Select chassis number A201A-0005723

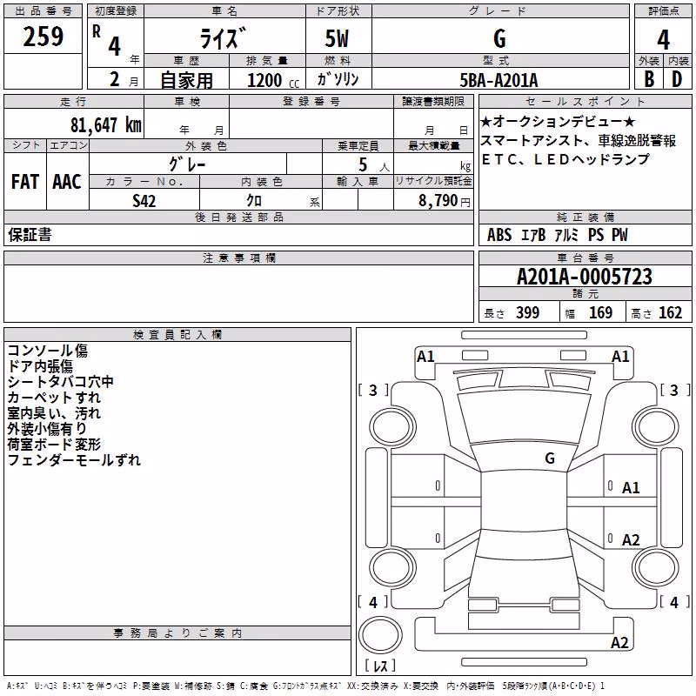pos(585,277)
